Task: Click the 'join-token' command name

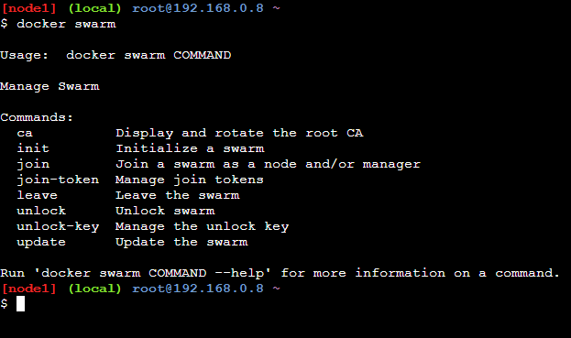Action: click(58, 180)
